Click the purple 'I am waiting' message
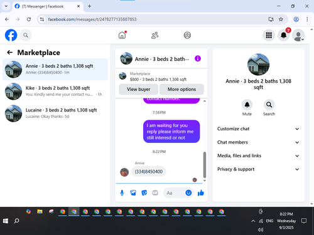 coord(171,132)
